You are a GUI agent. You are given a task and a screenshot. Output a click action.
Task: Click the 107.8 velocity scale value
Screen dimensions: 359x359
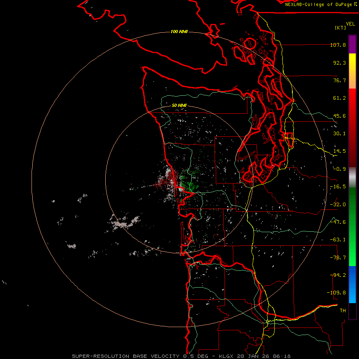(x=338, y=45)
